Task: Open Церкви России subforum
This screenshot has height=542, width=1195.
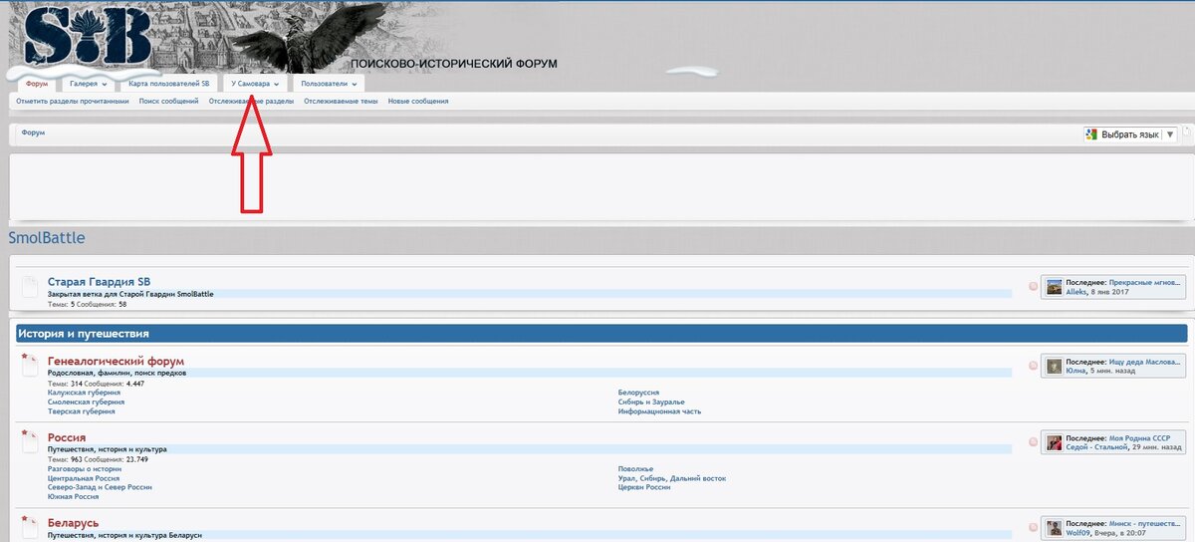Action: [644, 487]
